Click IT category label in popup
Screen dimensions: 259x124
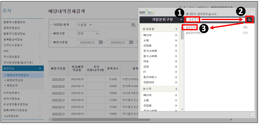(x=145, y=72)
